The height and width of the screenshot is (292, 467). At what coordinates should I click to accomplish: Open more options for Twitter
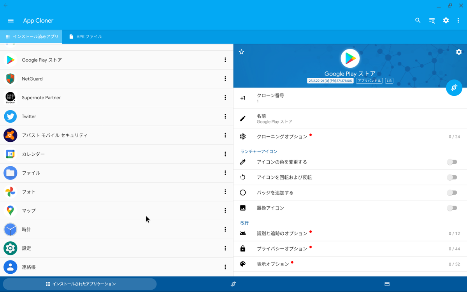tap(225, 116)
